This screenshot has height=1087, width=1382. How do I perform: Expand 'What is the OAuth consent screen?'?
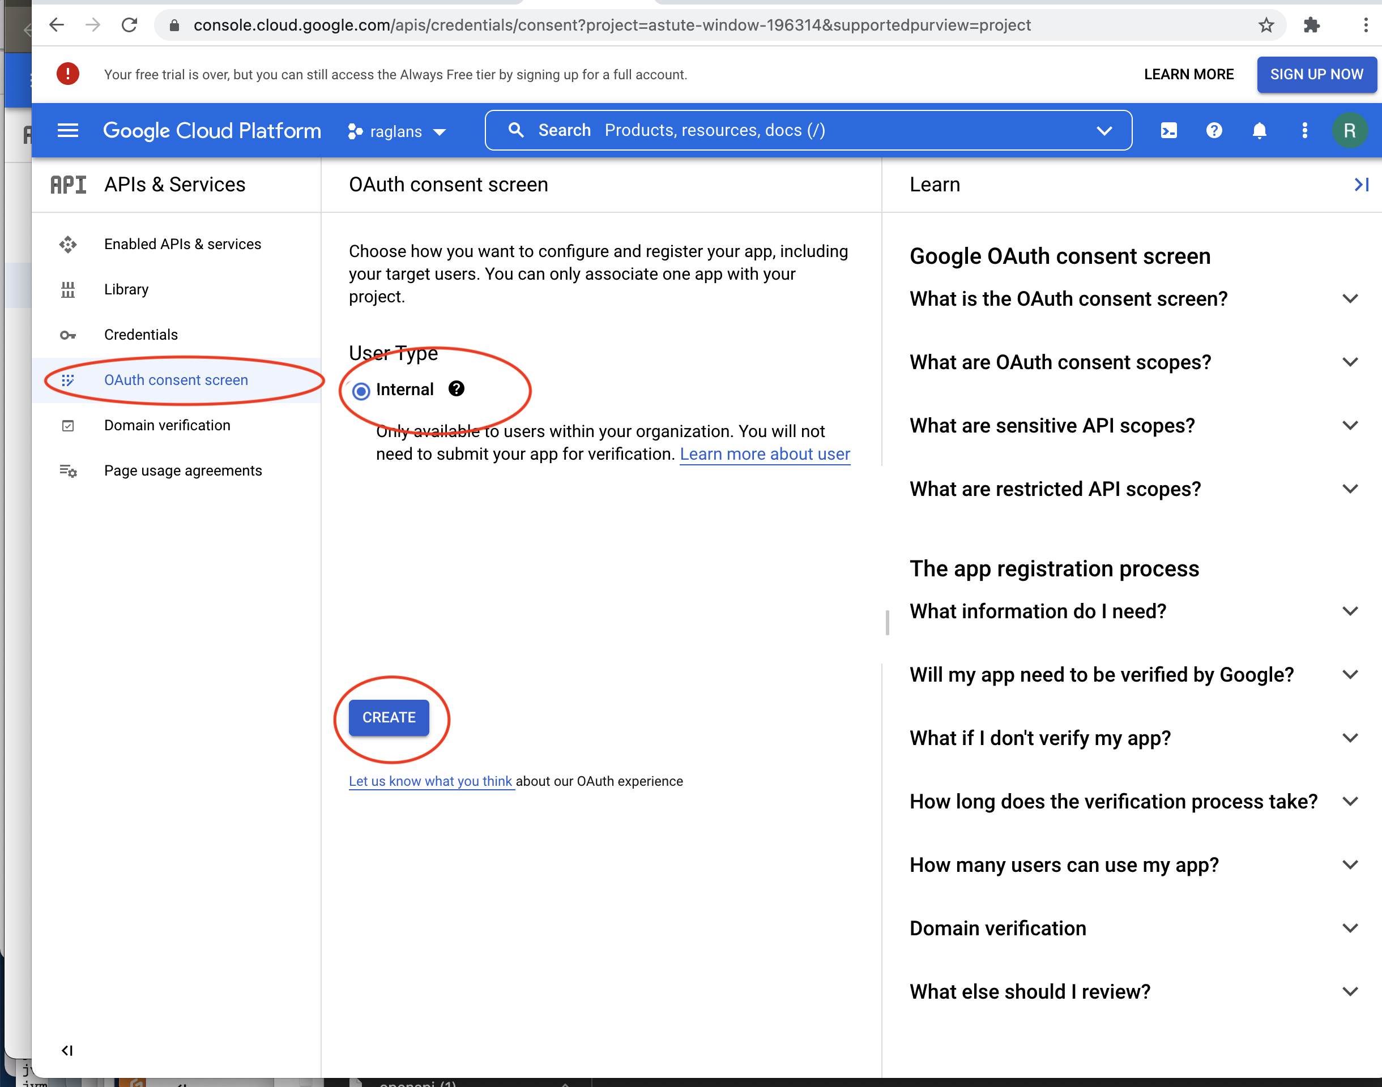coord(1350,298)
